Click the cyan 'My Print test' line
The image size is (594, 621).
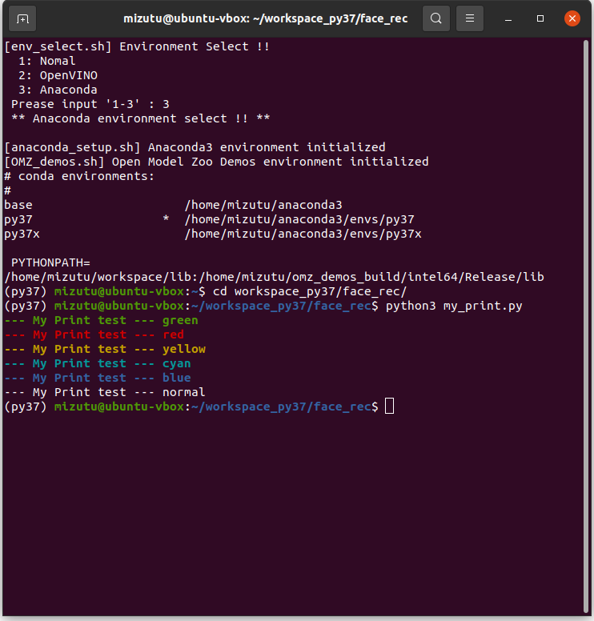tap(97, 363)
